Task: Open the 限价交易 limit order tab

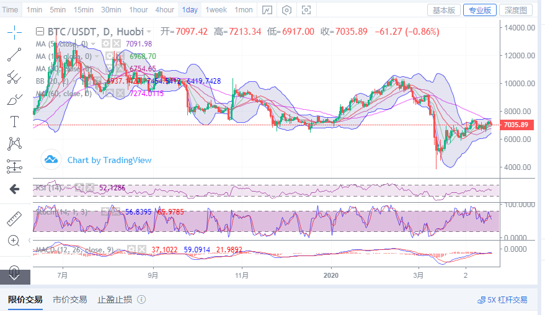Action: [25, 299]
